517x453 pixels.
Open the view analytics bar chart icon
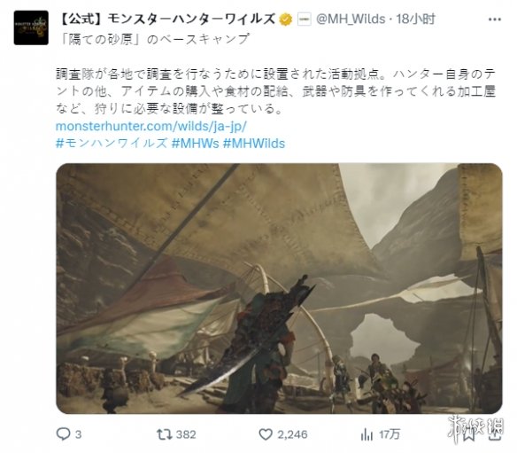[x=367, y=434]
